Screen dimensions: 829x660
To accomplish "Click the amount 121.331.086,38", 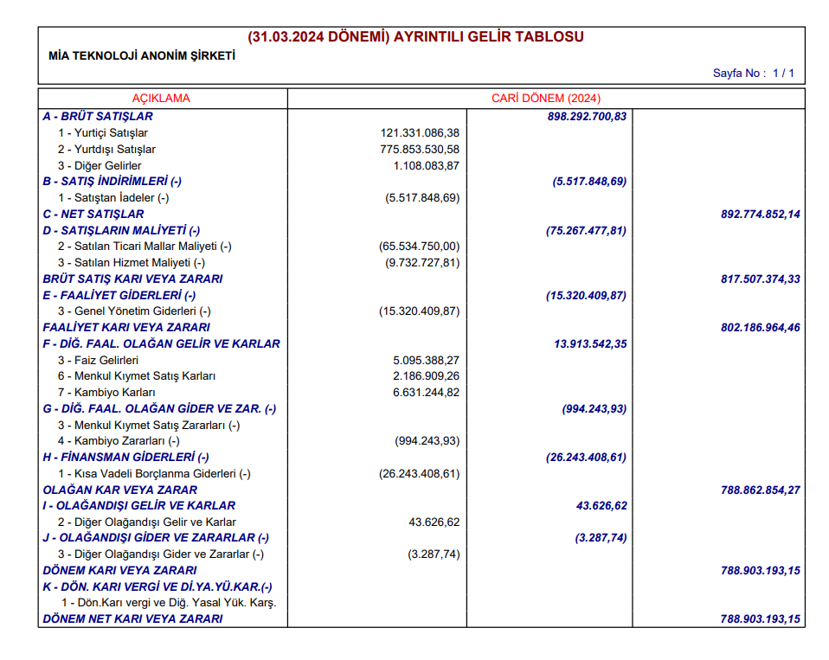I will [420, 132].
